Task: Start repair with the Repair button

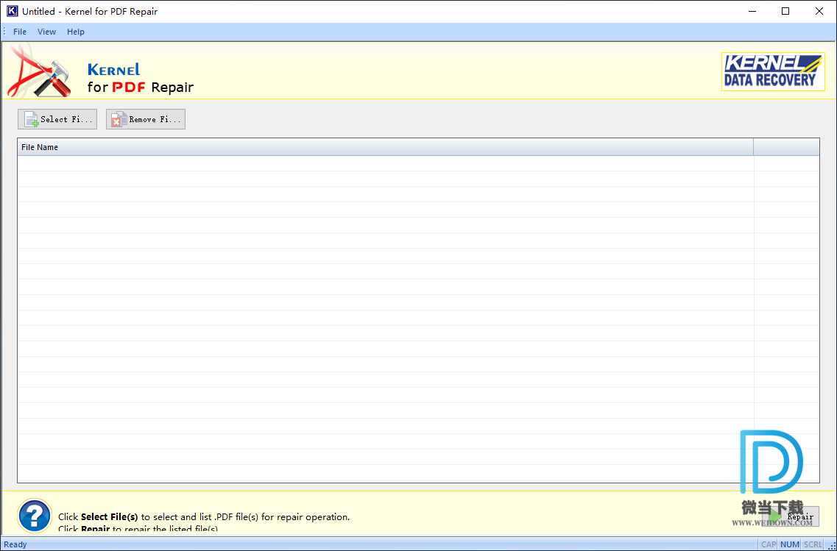Action: (791, 516)
